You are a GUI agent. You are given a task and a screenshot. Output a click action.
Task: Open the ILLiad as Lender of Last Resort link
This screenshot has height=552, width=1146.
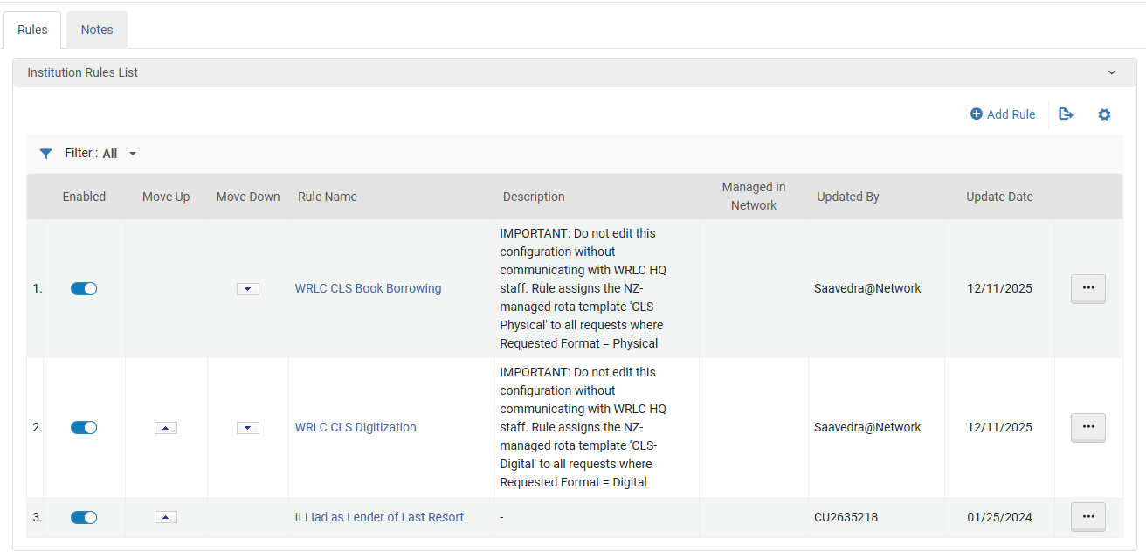(379, 517)
